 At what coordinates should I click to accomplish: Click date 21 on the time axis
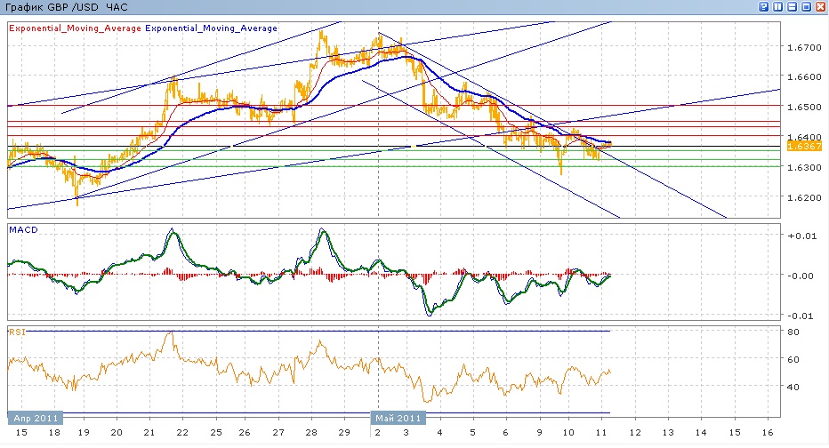pyautogui.click(x=149, y=432)
